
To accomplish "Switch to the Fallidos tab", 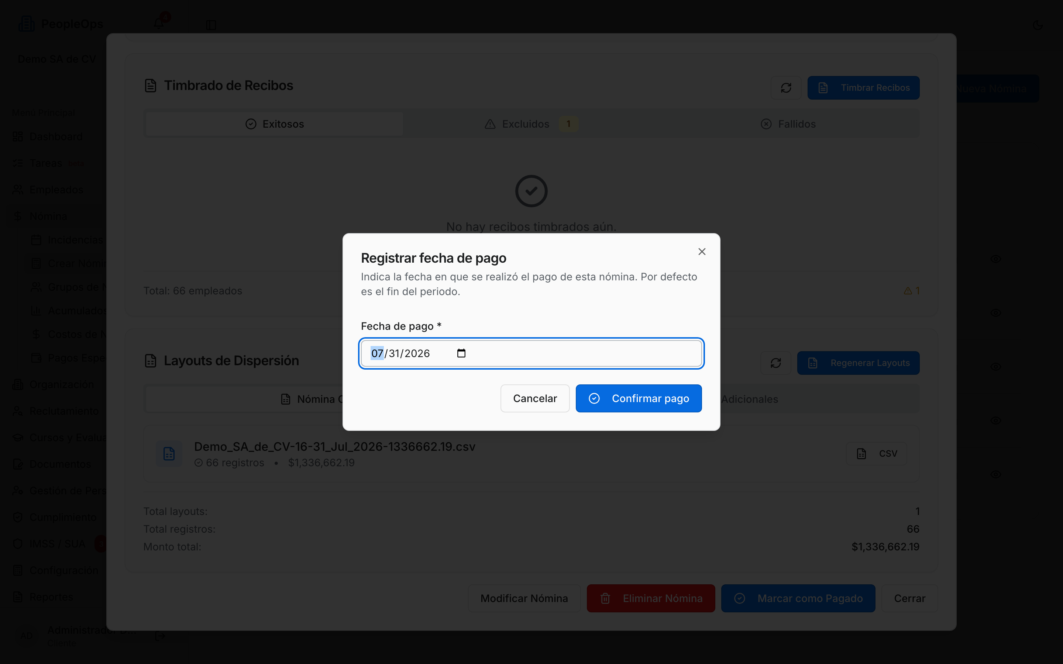I will (x=788, y=124).
